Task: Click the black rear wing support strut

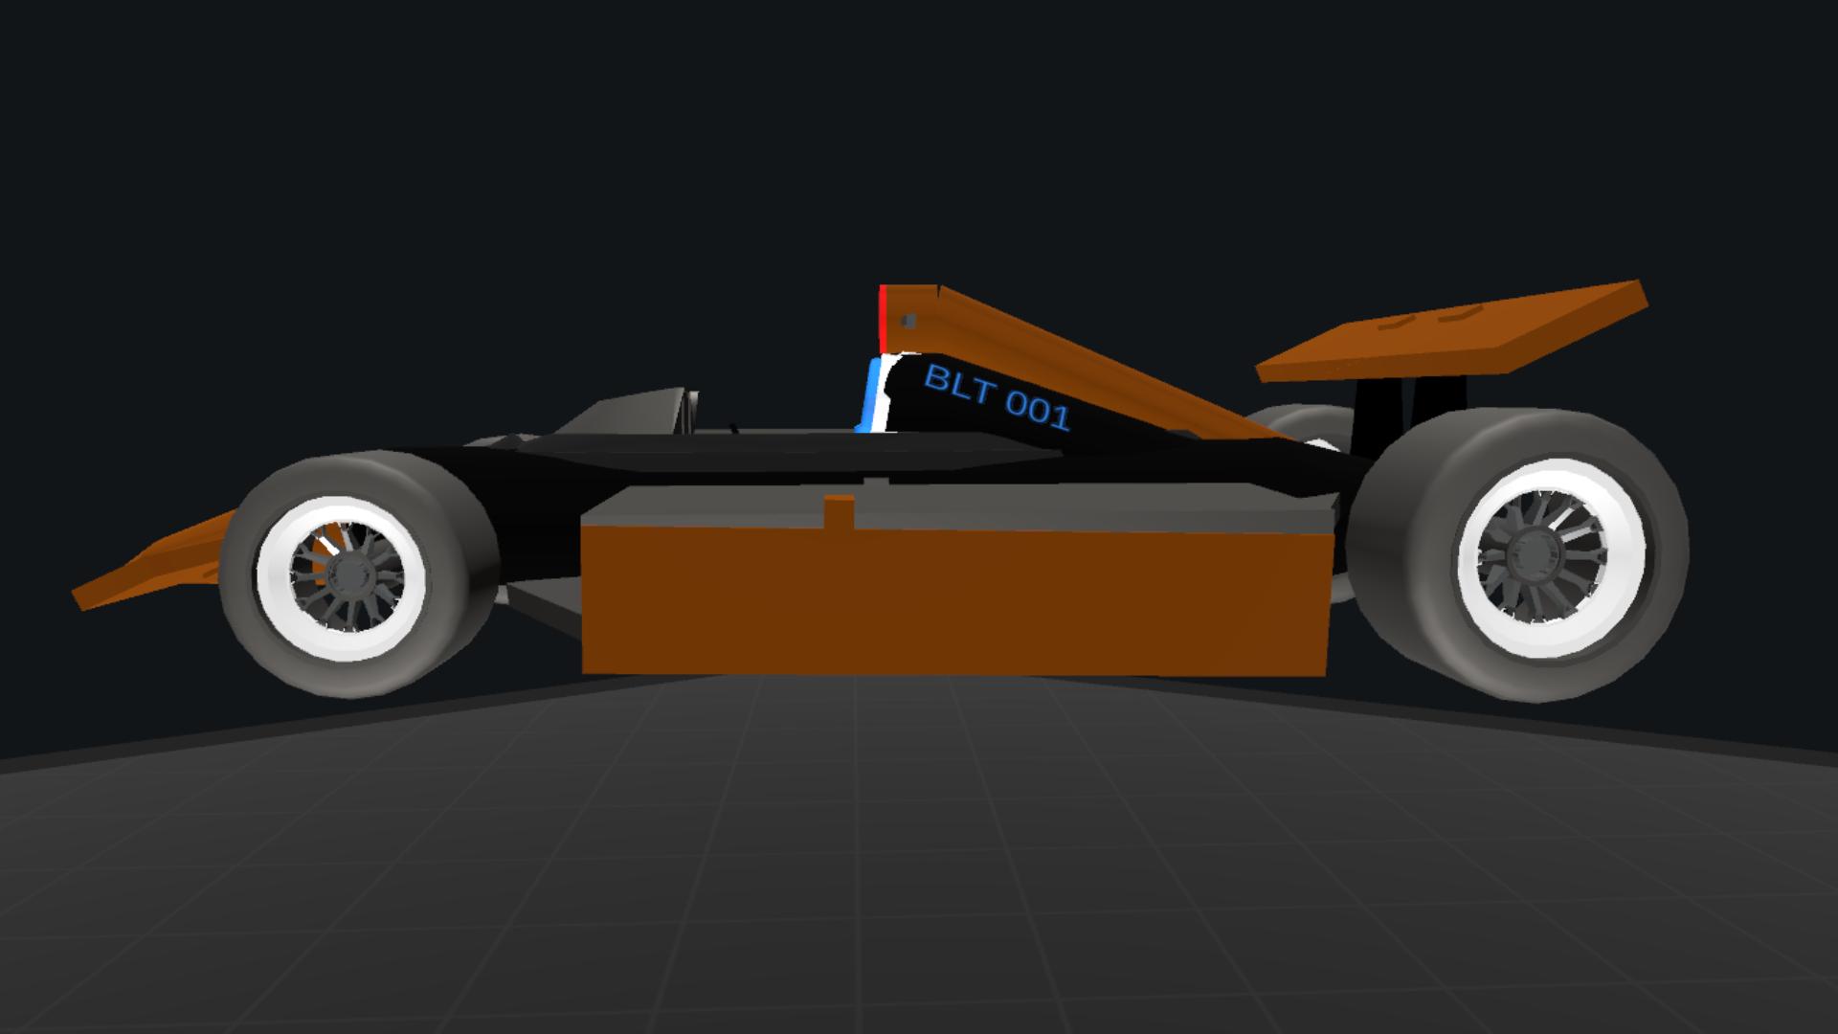Action: tap(1378, 414)
